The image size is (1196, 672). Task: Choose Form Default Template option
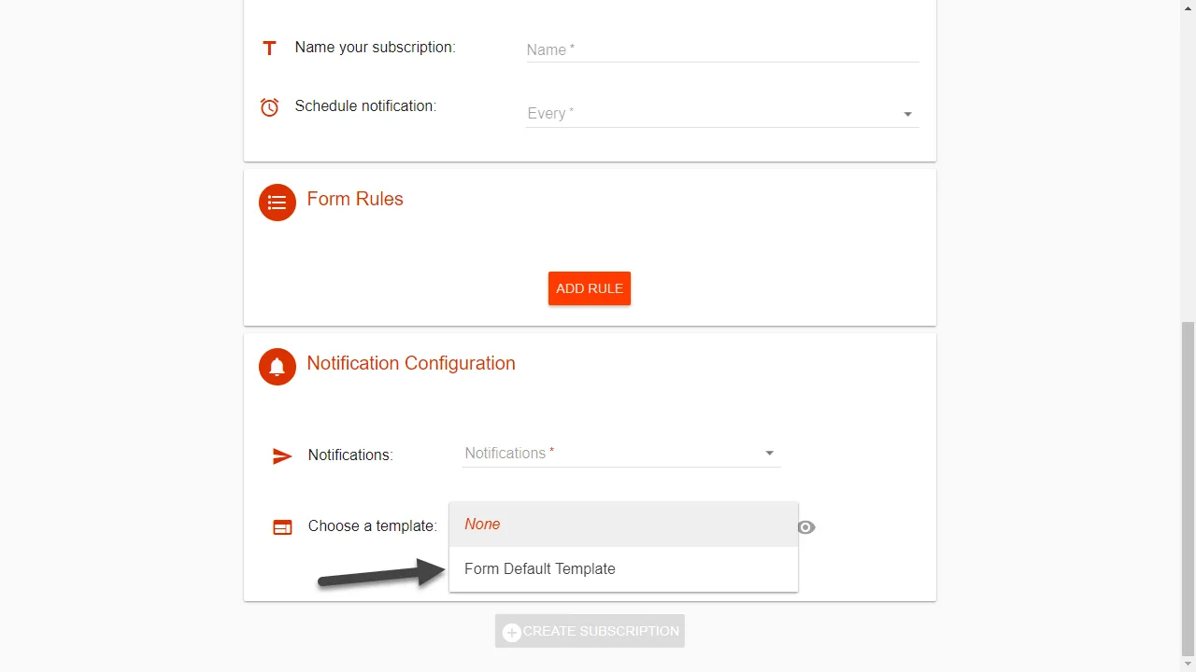pyautogui.click(x=623, y=569)
